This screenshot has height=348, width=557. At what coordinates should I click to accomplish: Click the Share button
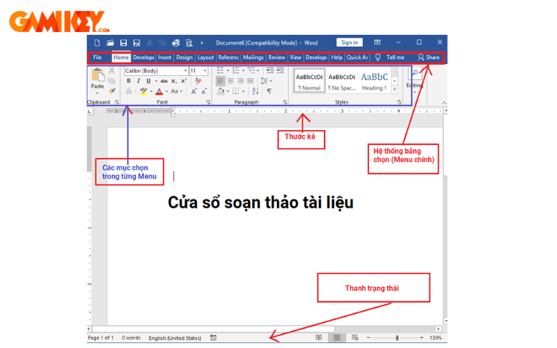429,57
